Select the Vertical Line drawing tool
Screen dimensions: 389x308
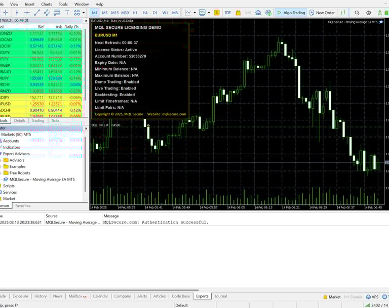click(x=17, y=13)
